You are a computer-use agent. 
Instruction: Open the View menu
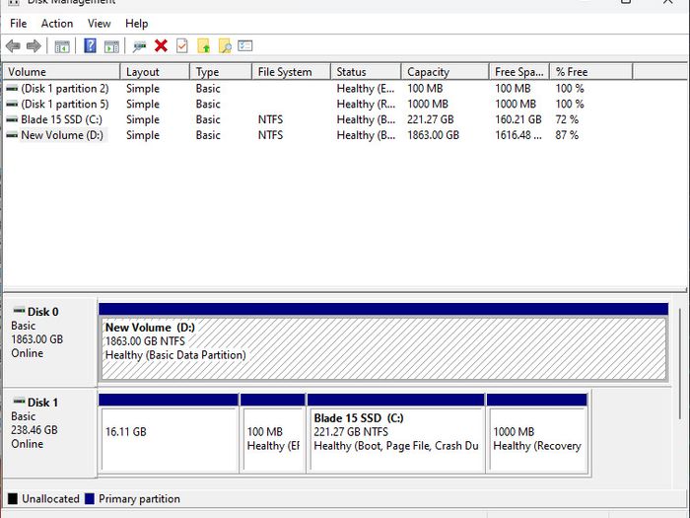pos(99,24)
